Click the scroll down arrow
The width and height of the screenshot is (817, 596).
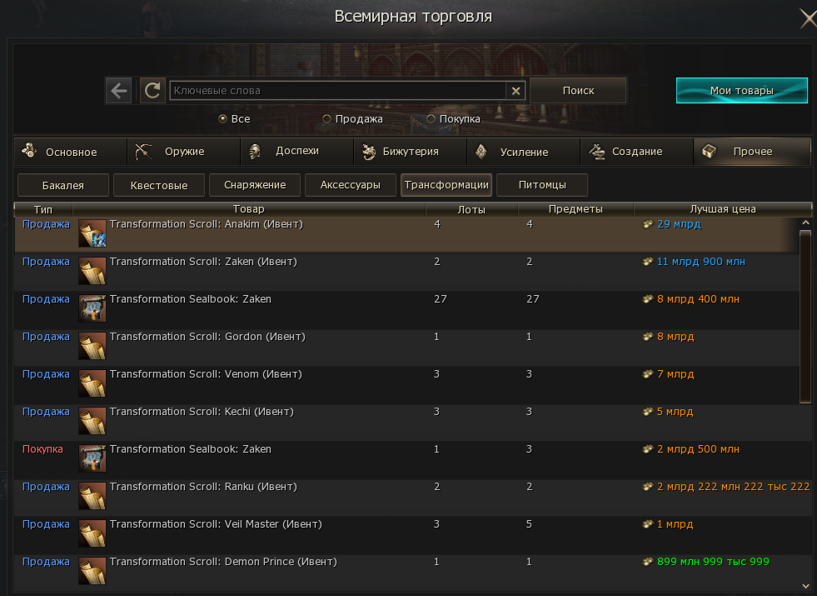coord(805,586)
